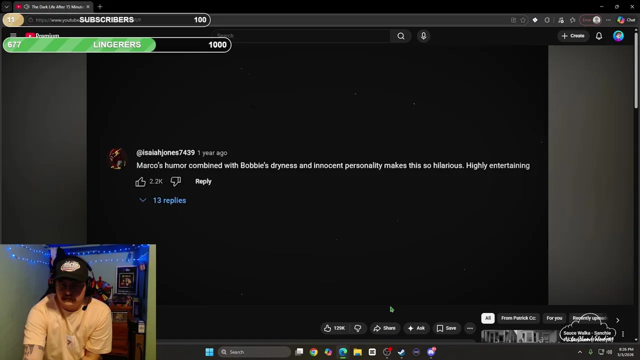This screenshot has width=640, height=360.
Task: Open the taskbar clock and date
Action: click(626, 352)
